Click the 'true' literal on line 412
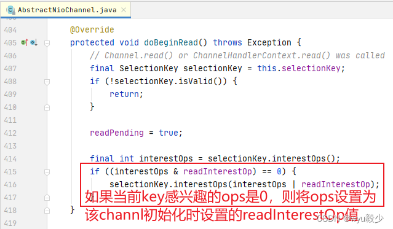Image resolution: width=393 pixels, height=229 pixels. click(x=168, y=133)
